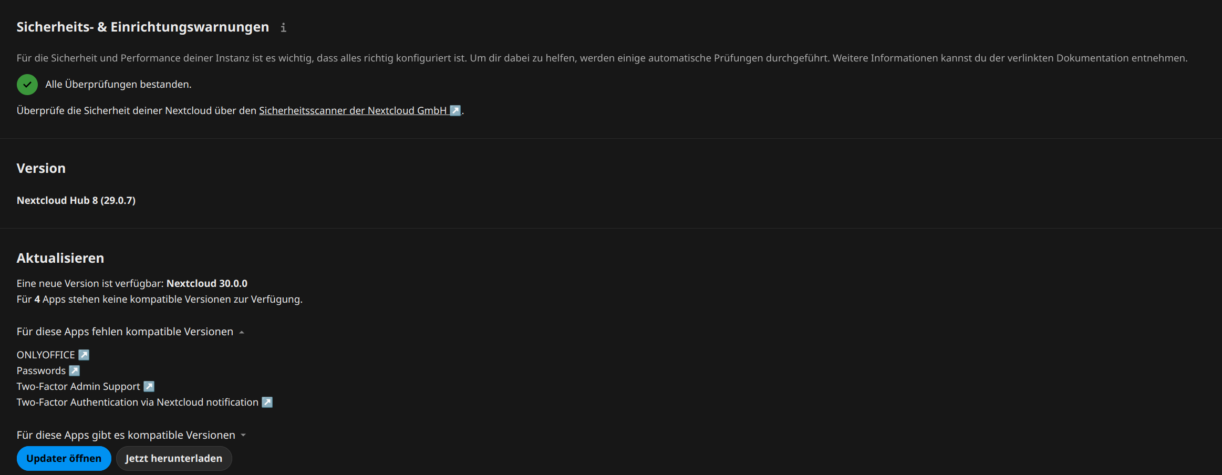The width and height of the screenshot is (1222, 475).
Task: Click the up arrow after fehlen kompatible Versionen
Action: (242, 332)
